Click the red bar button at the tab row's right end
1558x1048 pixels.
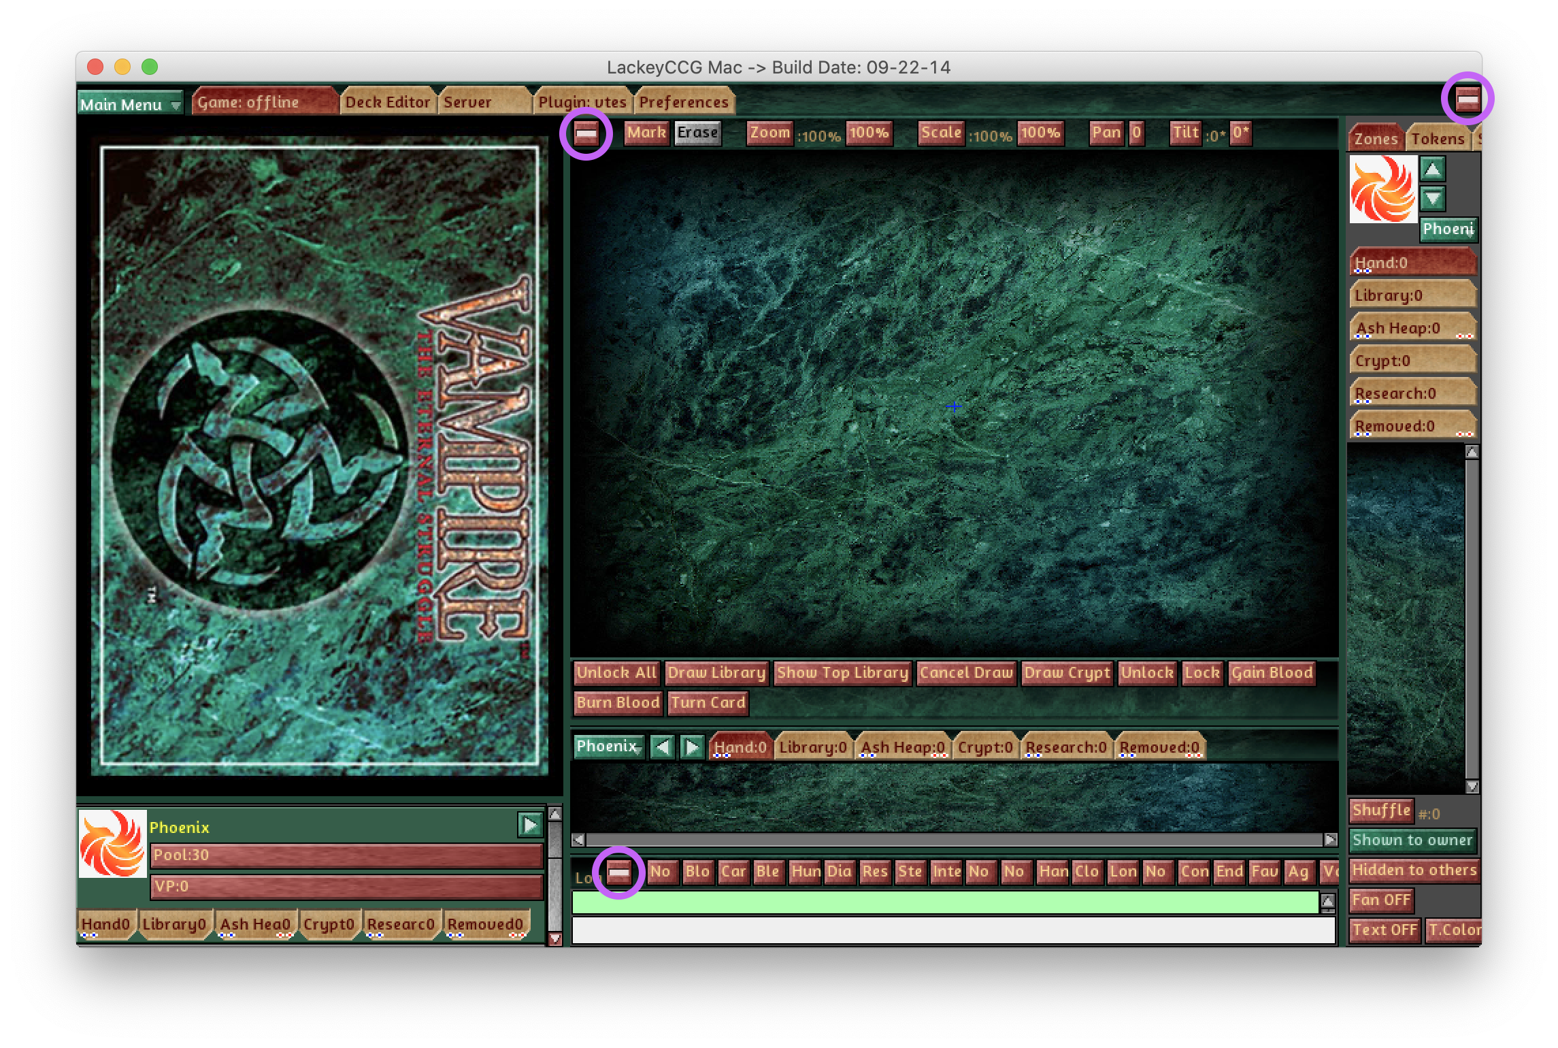1468,100
